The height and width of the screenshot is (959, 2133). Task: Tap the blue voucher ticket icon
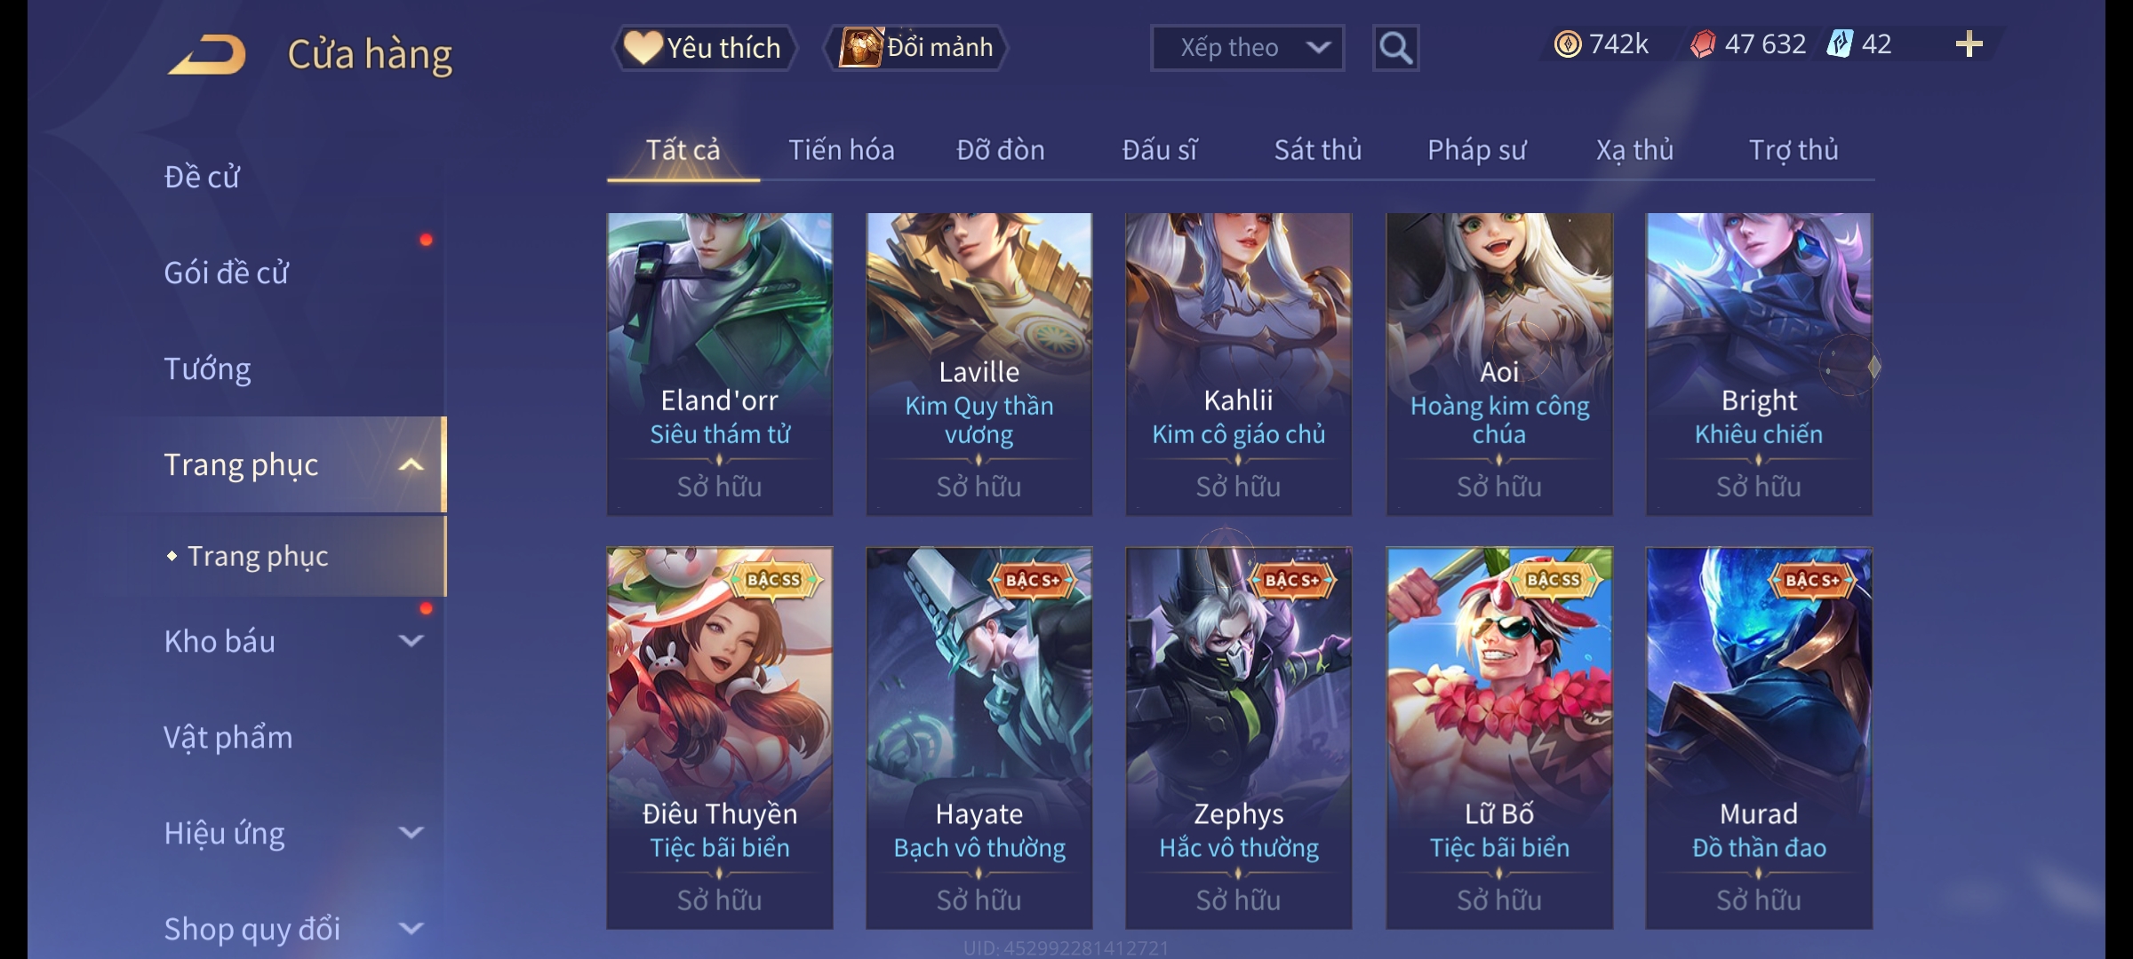coord(1840,44)
